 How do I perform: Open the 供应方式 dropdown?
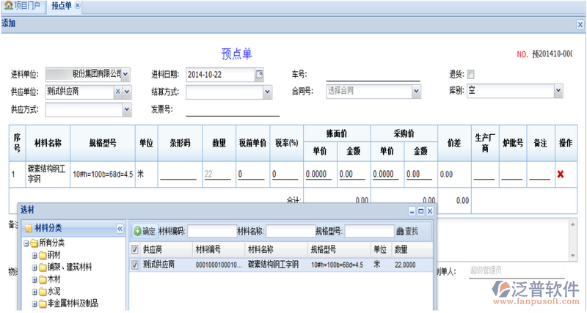click(126, 110)
